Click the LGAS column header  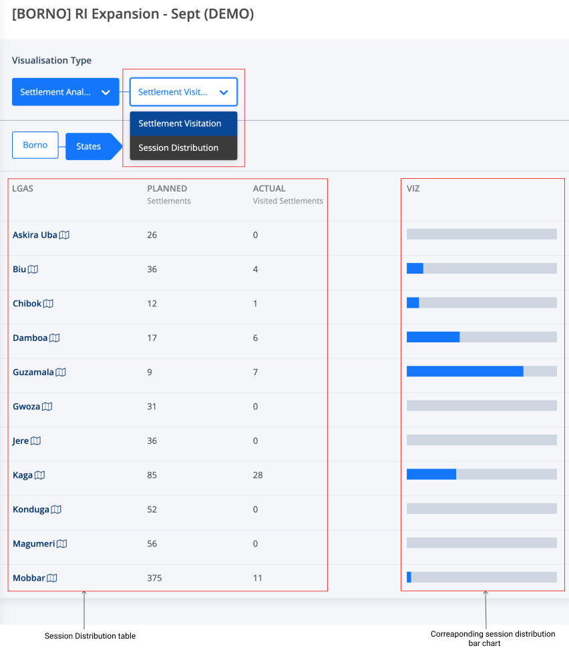pyautogui.click(x=23, y=189)
